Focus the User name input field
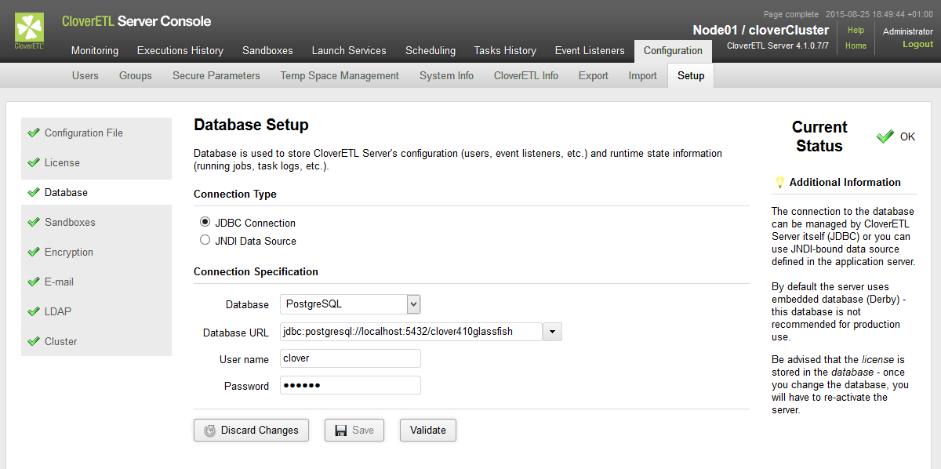Screen dimensions: 941x469 [351, 358]
